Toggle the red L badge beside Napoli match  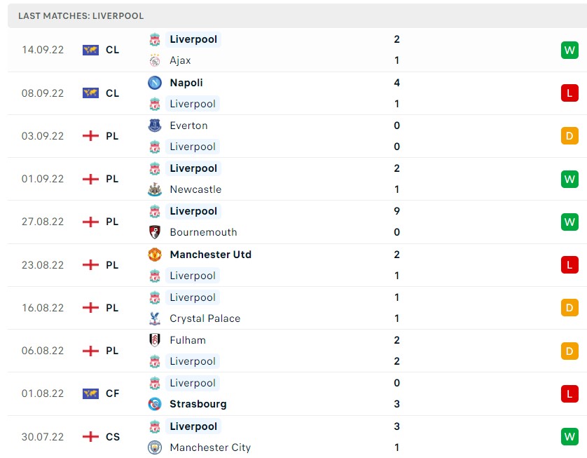point(569,93)
